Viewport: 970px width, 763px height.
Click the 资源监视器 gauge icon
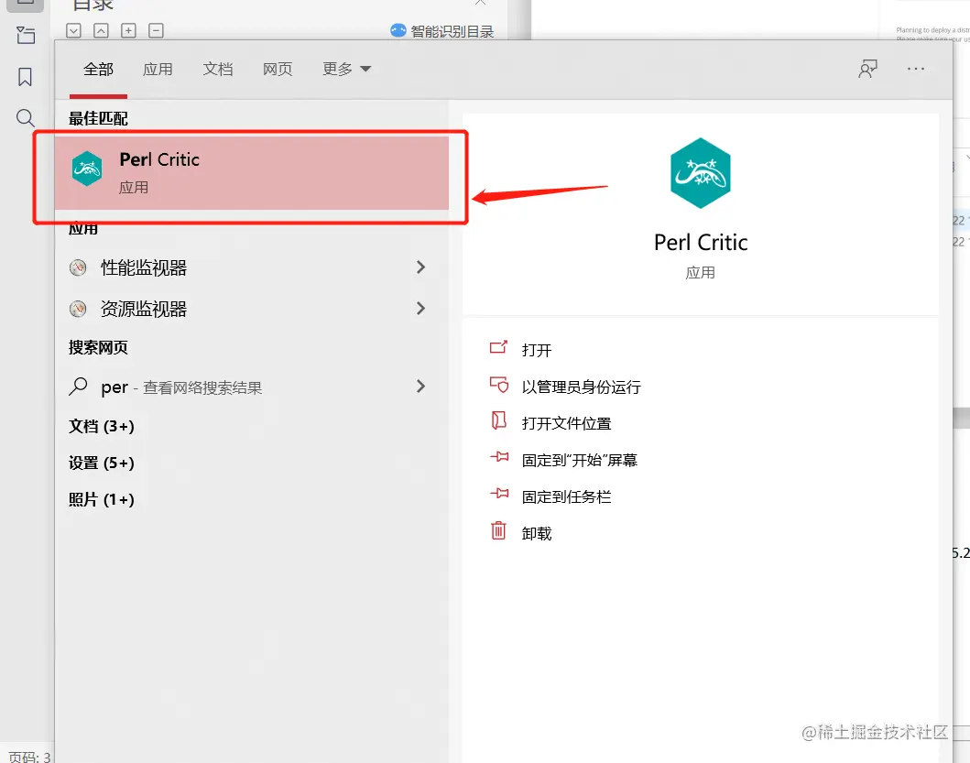coord(78,308)
